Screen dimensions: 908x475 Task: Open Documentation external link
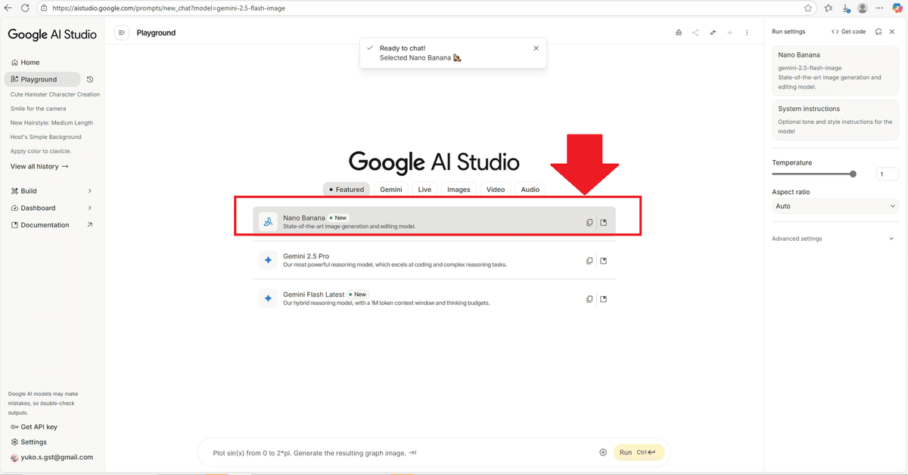pos(52,225)
